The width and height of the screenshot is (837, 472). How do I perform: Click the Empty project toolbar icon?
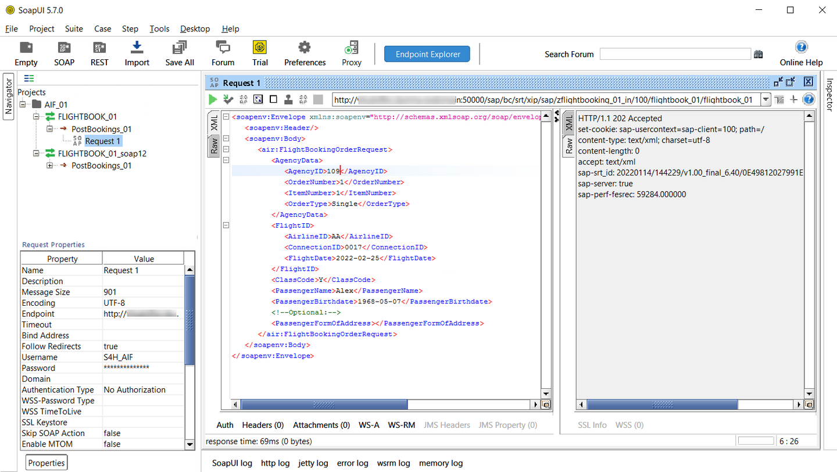click(x=26, y=48)
